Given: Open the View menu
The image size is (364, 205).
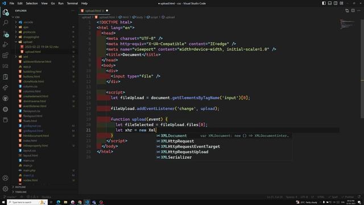Looking at the screenshot, I should [x=44, y=3].
